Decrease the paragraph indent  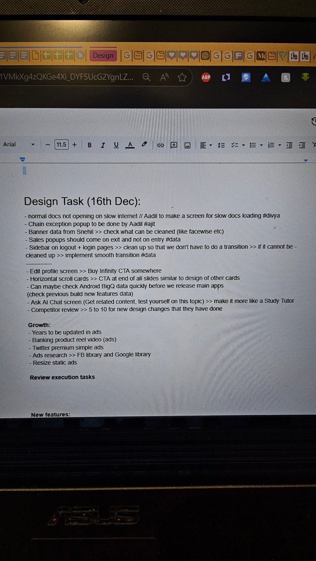point(289,145)
